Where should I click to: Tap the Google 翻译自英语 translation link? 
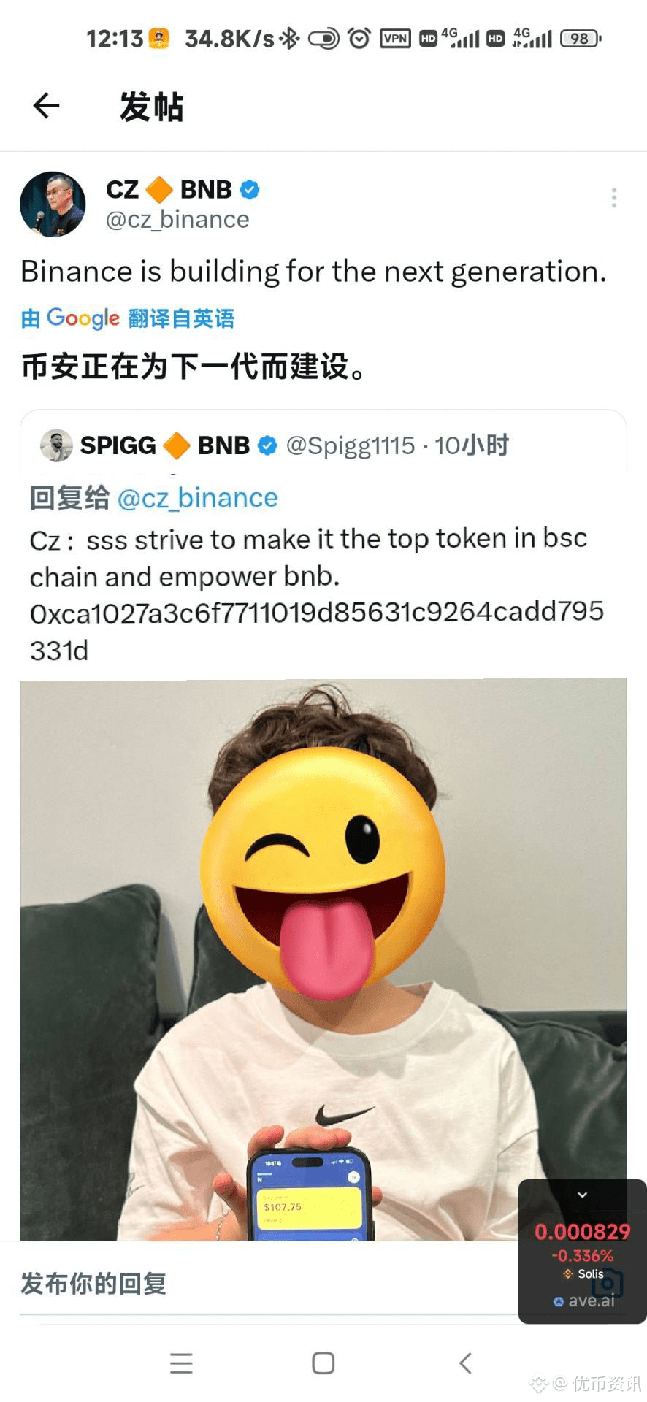pos(128,318)
